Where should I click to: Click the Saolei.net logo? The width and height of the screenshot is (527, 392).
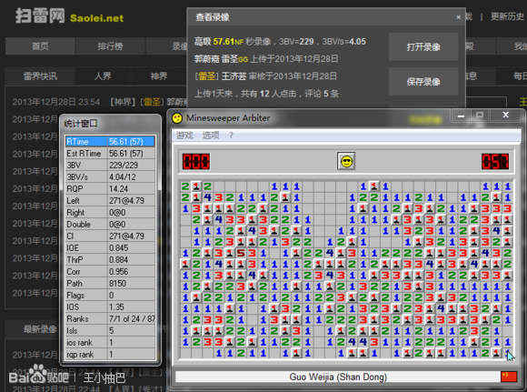[70, 15]
